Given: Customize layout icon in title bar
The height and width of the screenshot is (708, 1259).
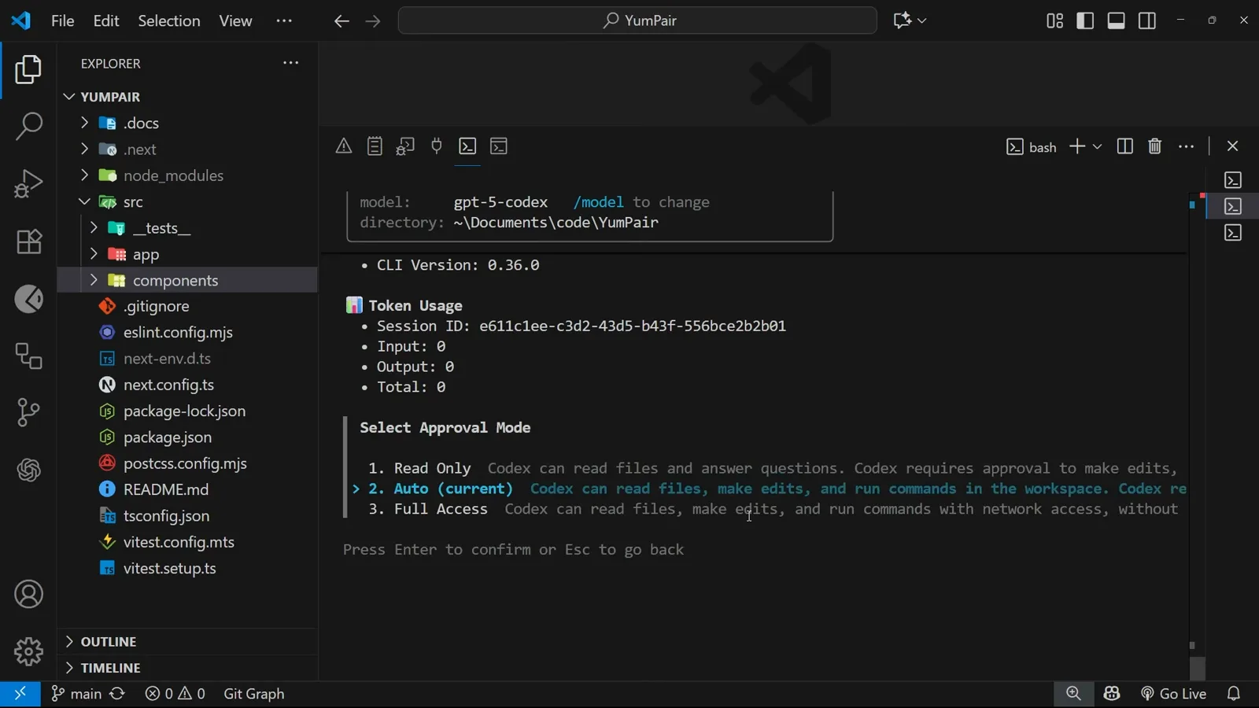Looking at the screenshot, I should click(x=1055, y=20).
